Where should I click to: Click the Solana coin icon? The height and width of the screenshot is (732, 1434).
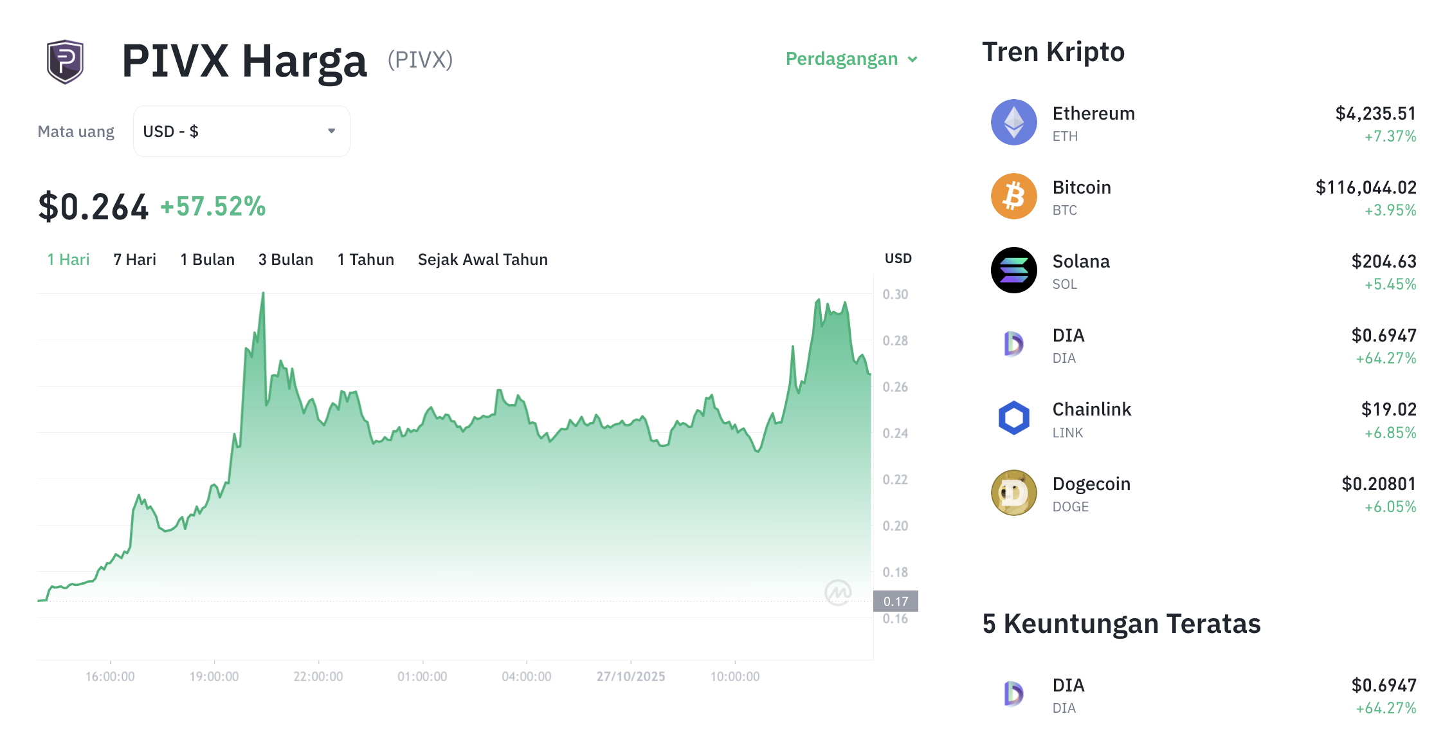coord(1013,270)
